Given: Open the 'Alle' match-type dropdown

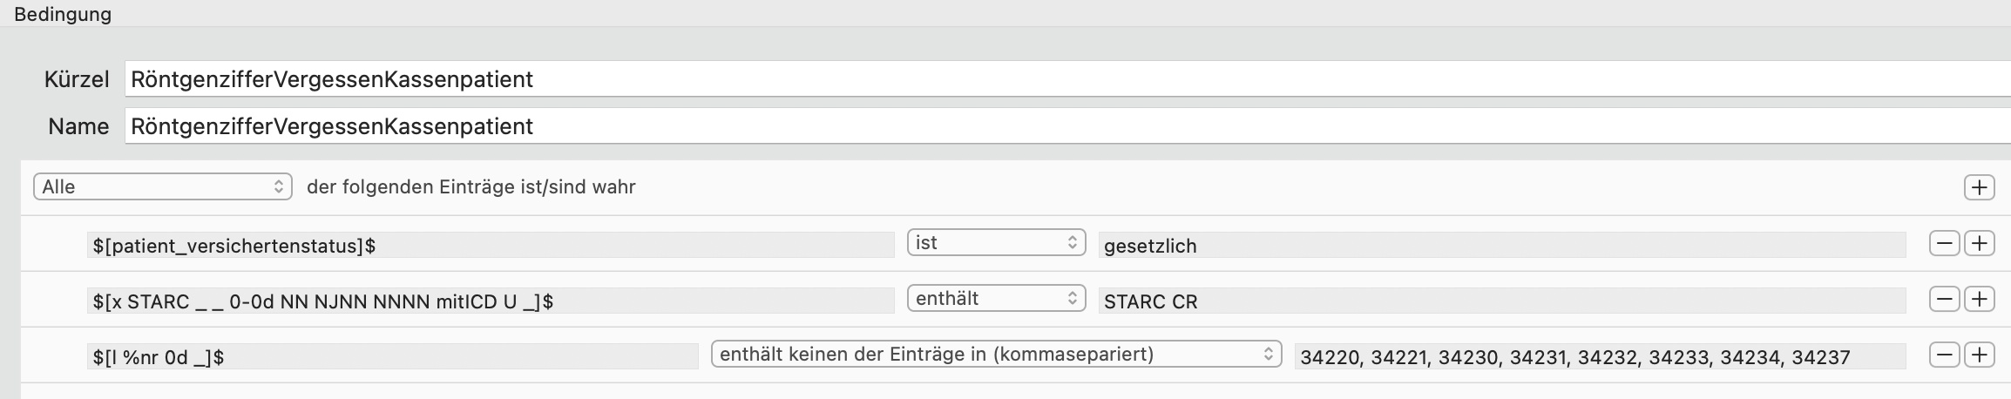Looking at the screenshot, I should 162,186.
